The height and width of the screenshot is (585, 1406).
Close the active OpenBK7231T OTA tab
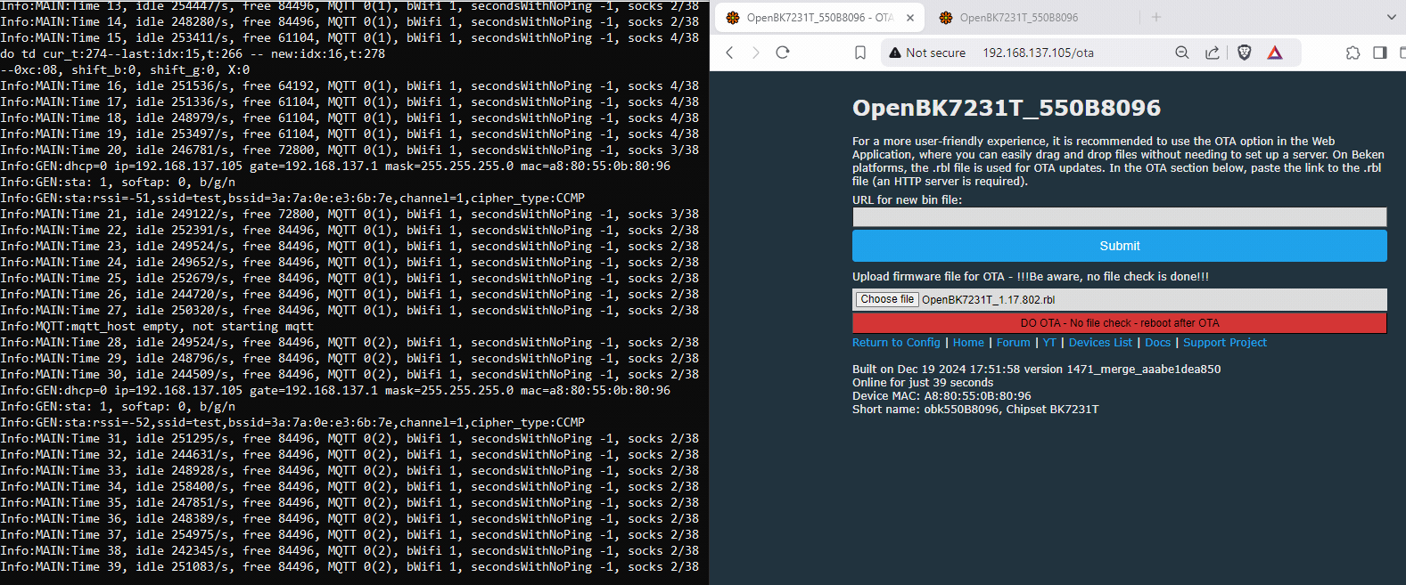pyautogui.click(x=910, y=17)
